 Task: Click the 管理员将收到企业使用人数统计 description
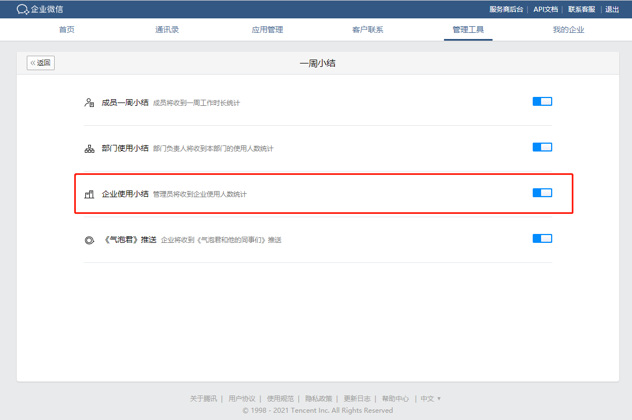[x=200, y=194]
